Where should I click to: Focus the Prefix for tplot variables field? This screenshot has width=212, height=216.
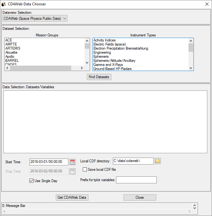click(136, 180)
